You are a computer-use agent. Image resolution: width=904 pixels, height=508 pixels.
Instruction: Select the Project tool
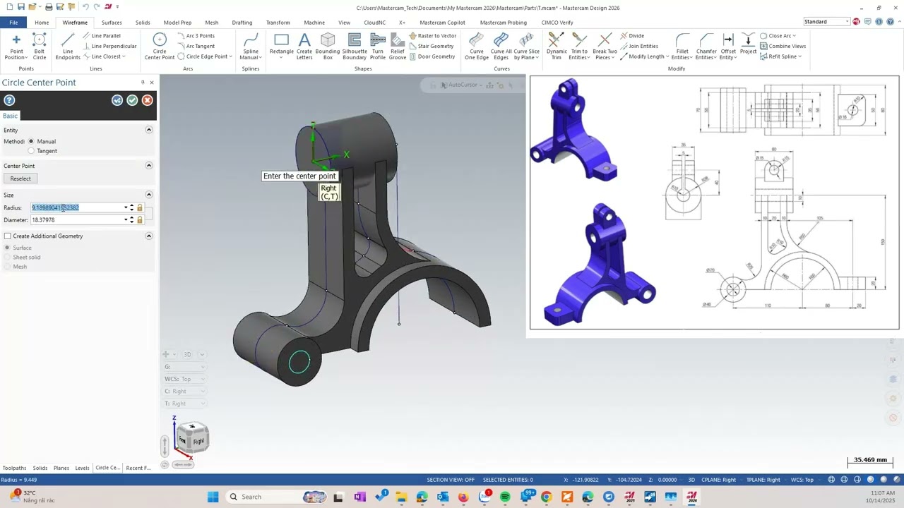(x=748, y=44)
